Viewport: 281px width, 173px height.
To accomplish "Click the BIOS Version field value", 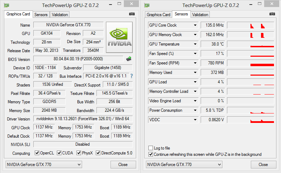I will [x=78, y=59].
